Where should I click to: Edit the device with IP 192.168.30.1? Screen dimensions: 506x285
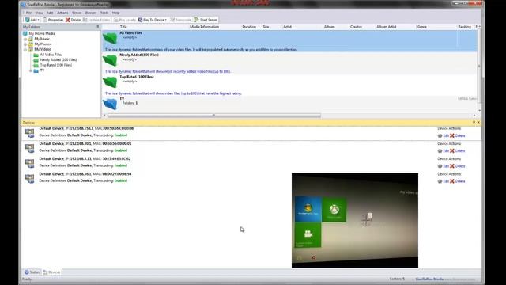[x=443, y=151]
